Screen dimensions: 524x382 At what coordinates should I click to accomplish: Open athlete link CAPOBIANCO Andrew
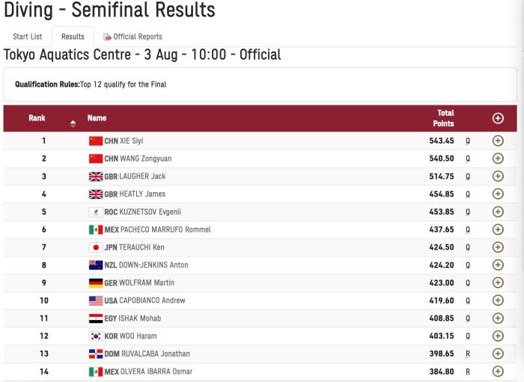(x=152, y=301)
